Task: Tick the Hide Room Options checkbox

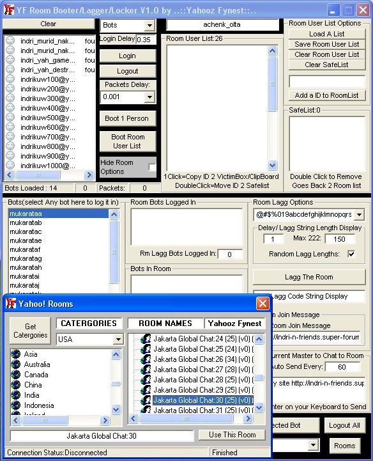Action: pos(152,167)
